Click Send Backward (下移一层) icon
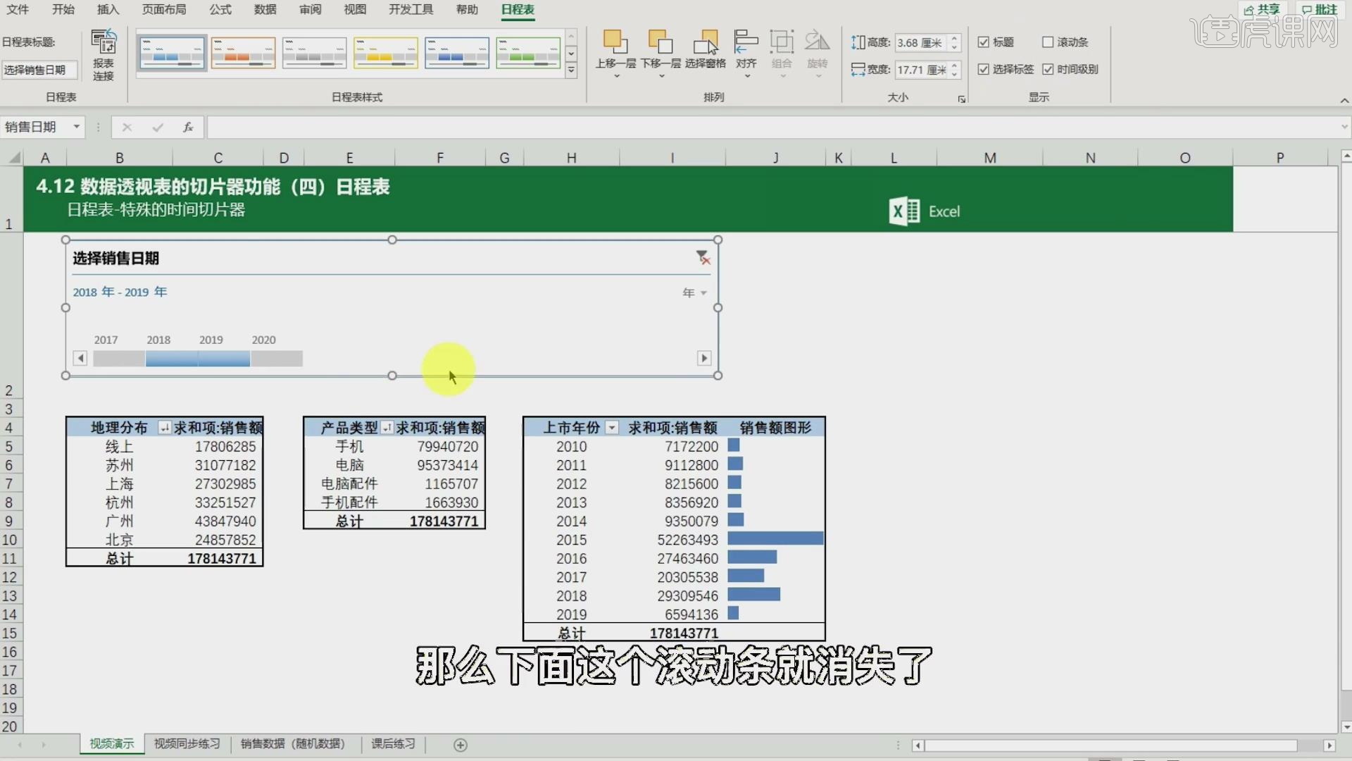The image size is (1352, 761). [661, 42]
